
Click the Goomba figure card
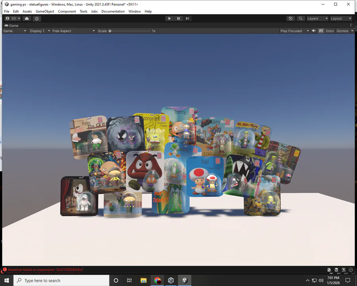pyautogui.click(x=145, y=171)
